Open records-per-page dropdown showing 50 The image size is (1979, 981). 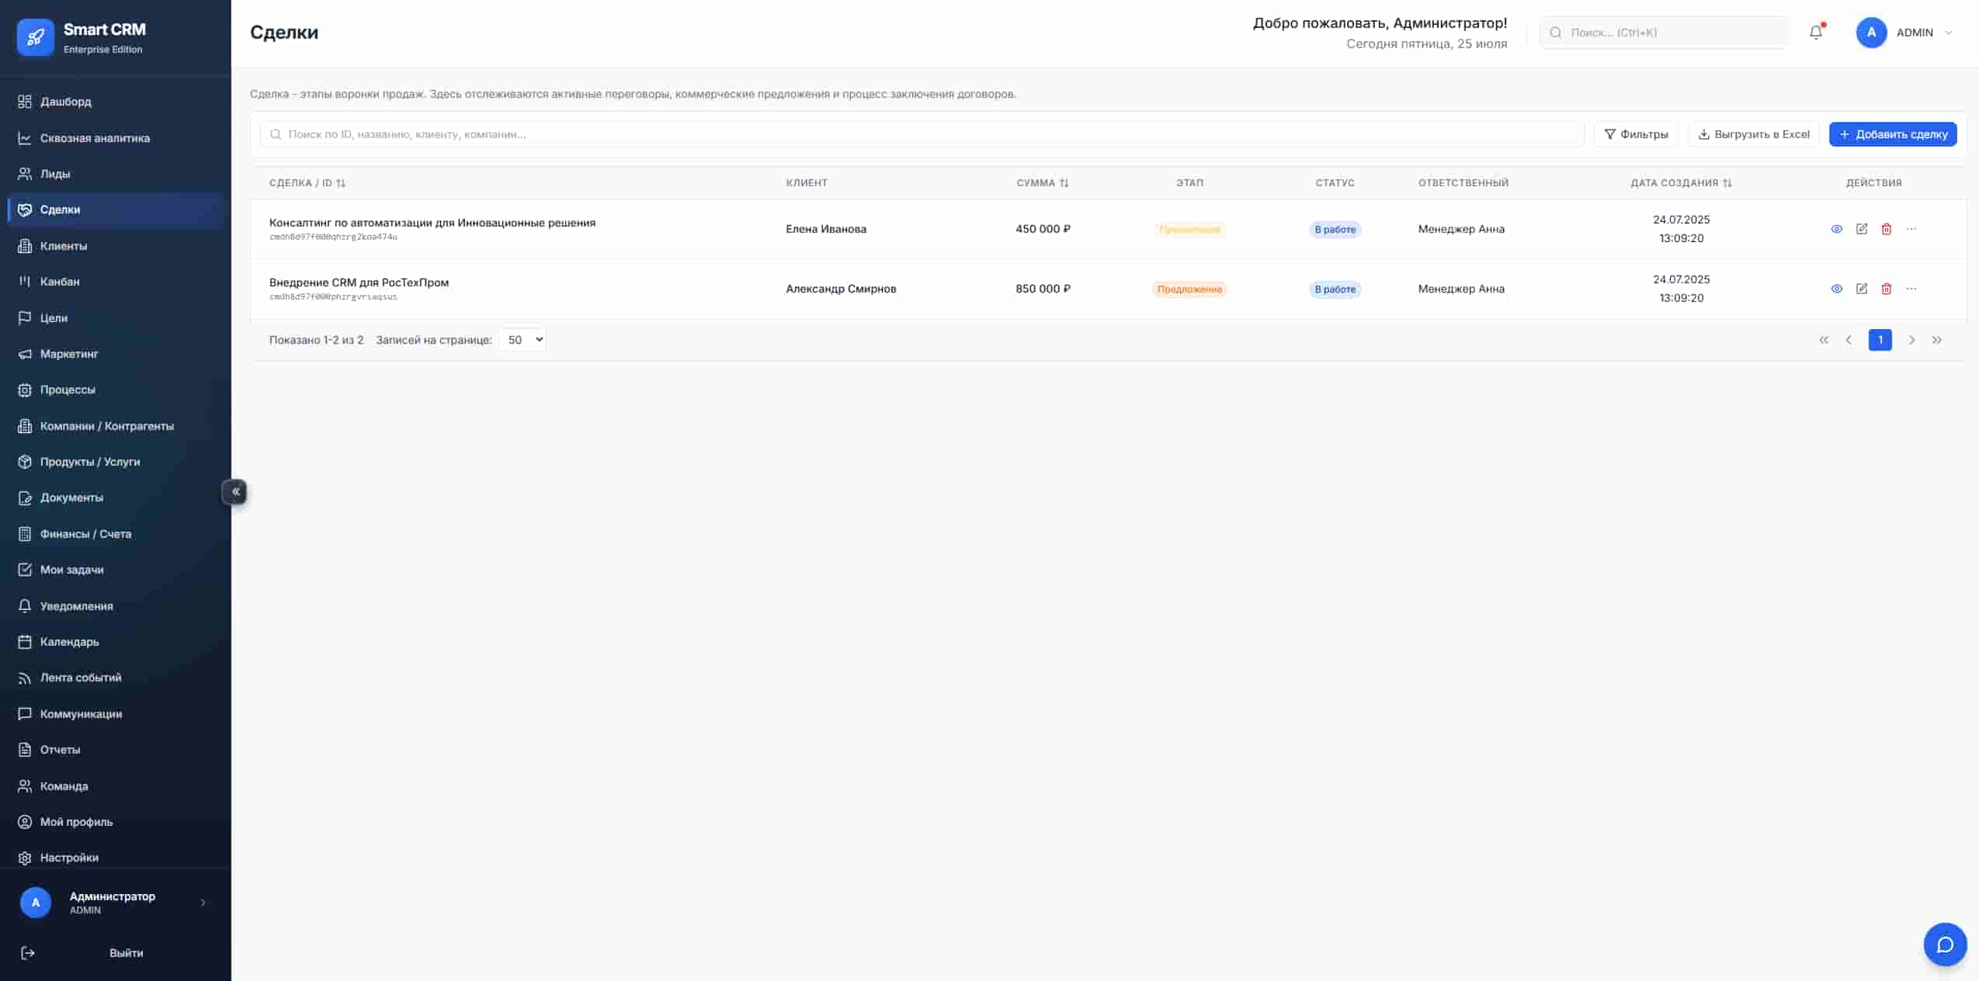[x=522, y=340]
